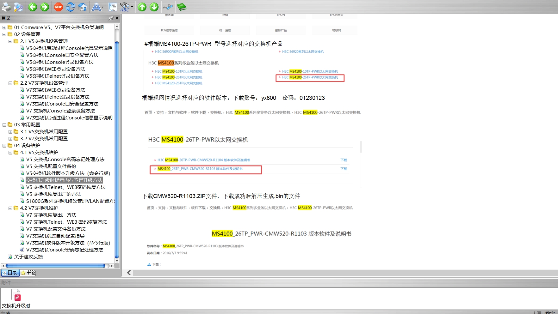The width and height of the screenshot is (558, 314).
Task: Expand the 3.1 V5交换机常用配置 node
Action: pos(10,132)
